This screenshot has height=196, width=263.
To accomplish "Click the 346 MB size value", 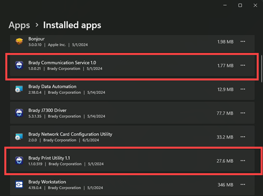I will pyautogui.click(x=225, y=185).
